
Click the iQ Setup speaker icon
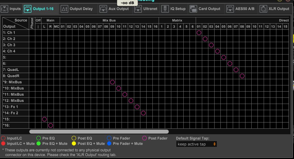coord(165,9)
